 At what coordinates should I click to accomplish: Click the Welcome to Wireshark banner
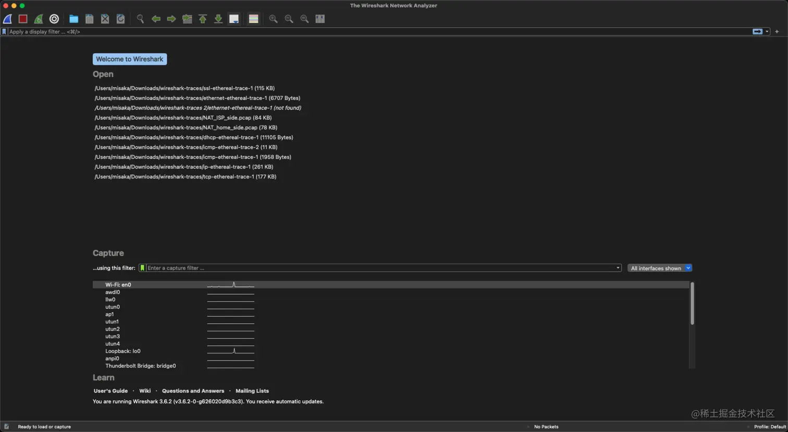pyautogui.click(x=130, y=59)
